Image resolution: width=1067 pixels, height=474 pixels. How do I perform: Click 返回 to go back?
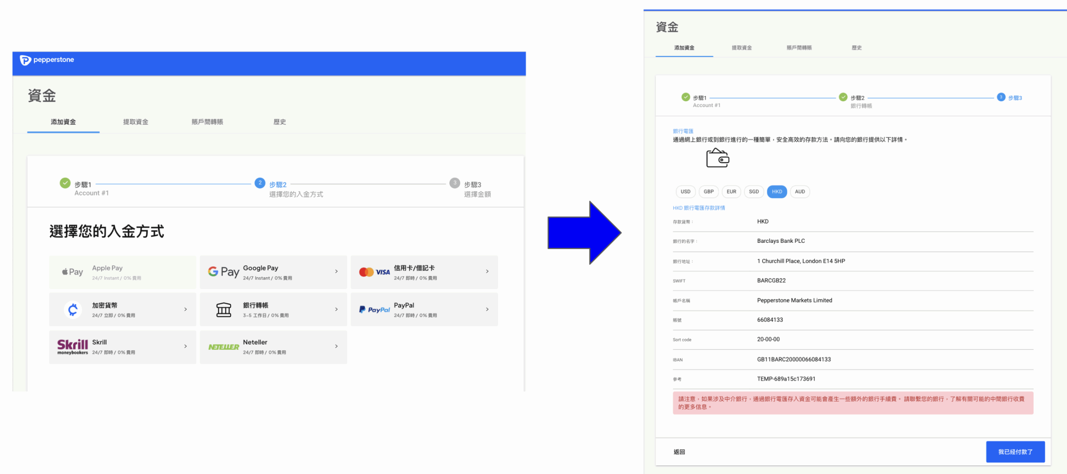[679, 452]
